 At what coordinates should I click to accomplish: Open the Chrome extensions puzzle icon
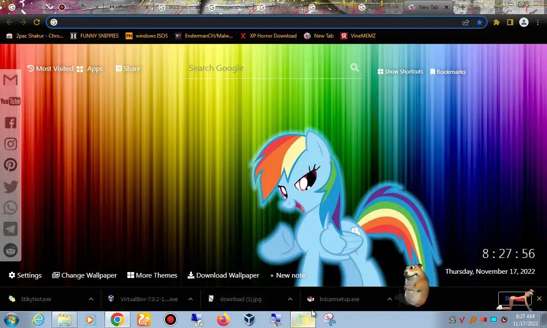pos(496,22)
